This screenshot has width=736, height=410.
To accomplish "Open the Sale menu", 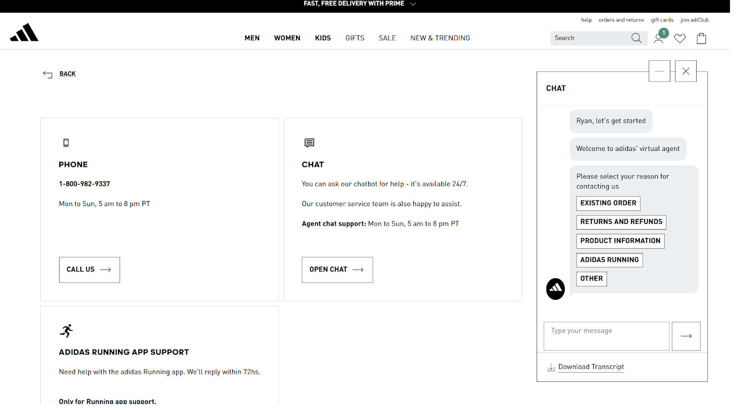I will tap(387, 38).
